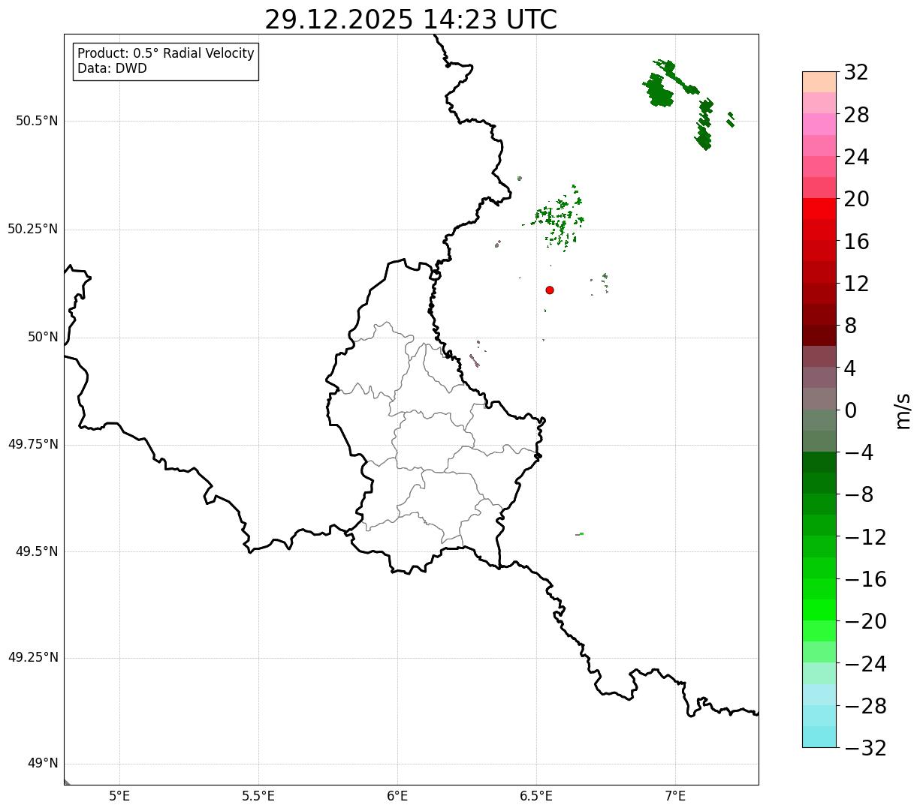Select the 'Data: DWD' text
Viewport: 920px width, 811px height.
coord(112,68)
